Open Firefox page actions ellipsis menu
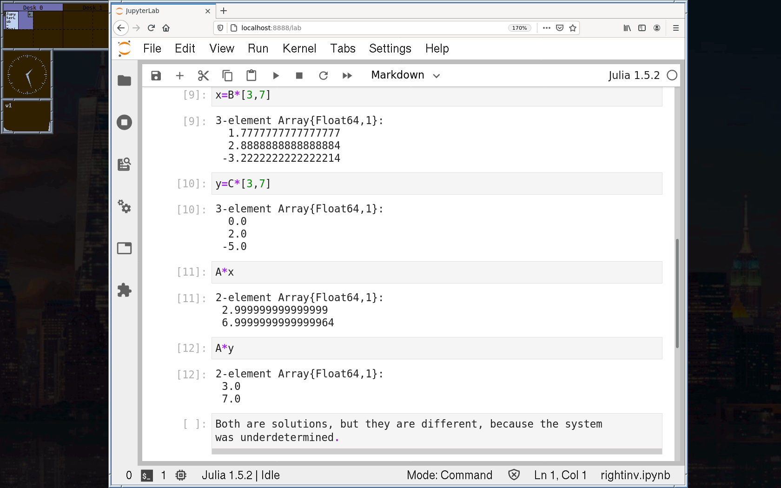Viewport: 781px width, 488px height. pyautogui.click(x=547, y=28)
